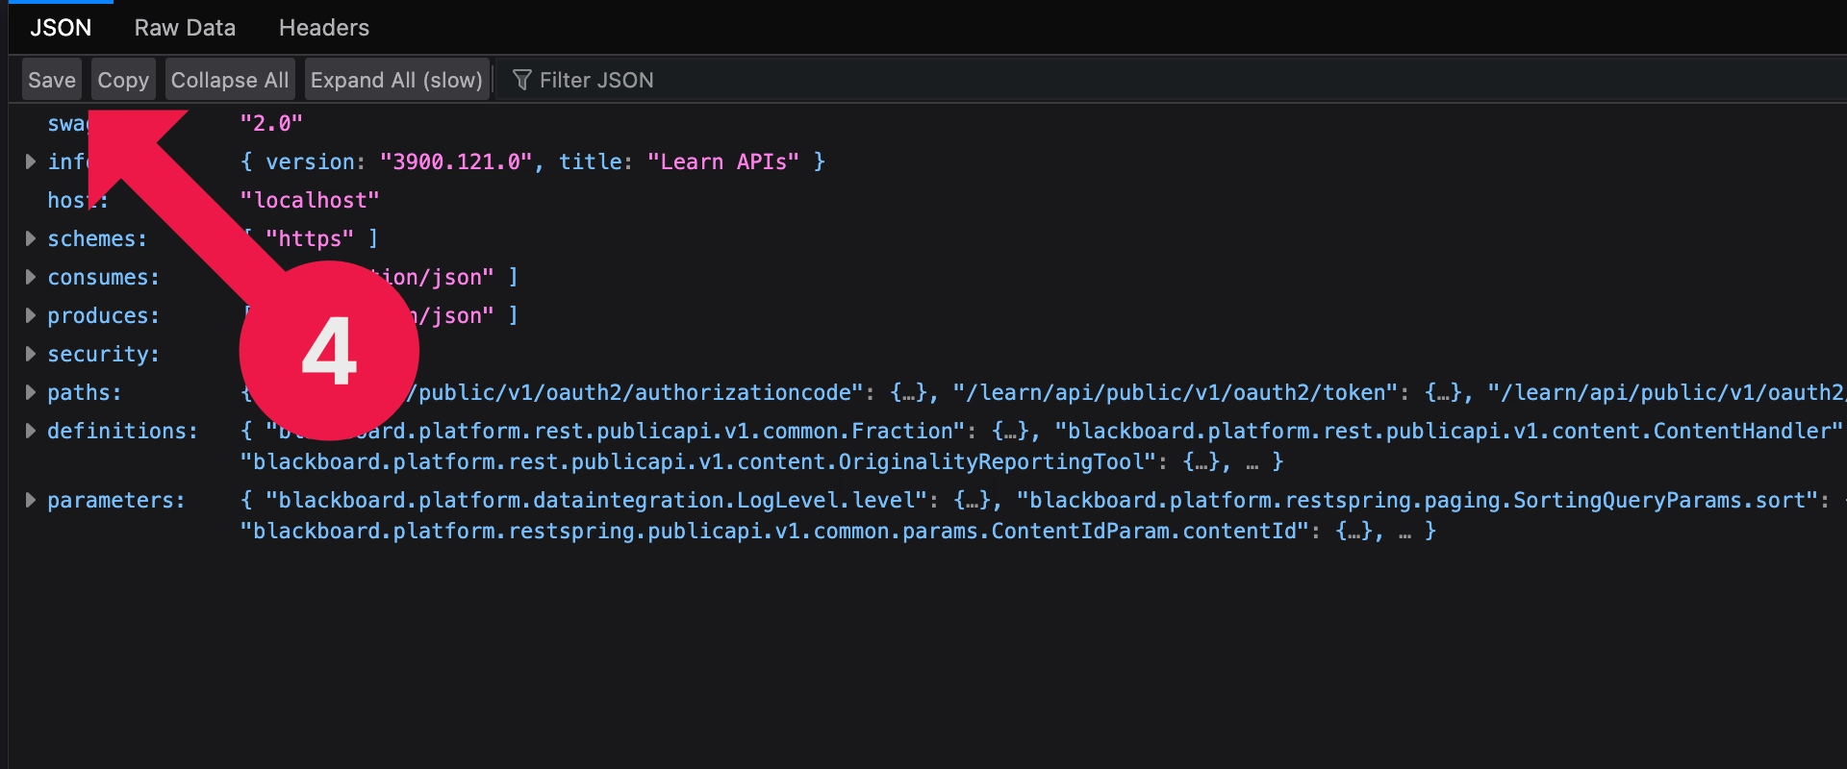Expand the security node arrow
Viewport: 1847px width, 769px height.
pos(31,354)
